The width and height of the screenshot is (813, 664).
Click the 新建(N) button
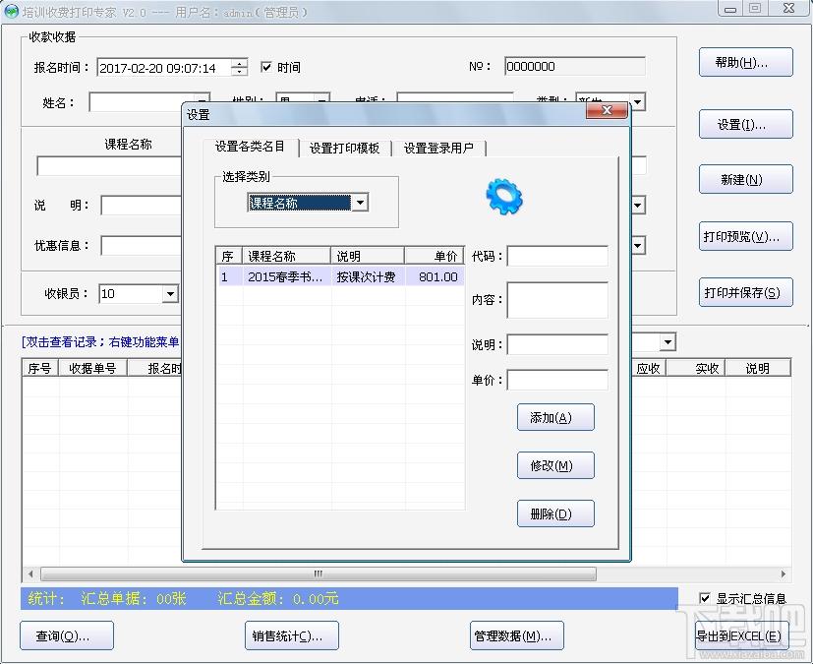[745, 179]
